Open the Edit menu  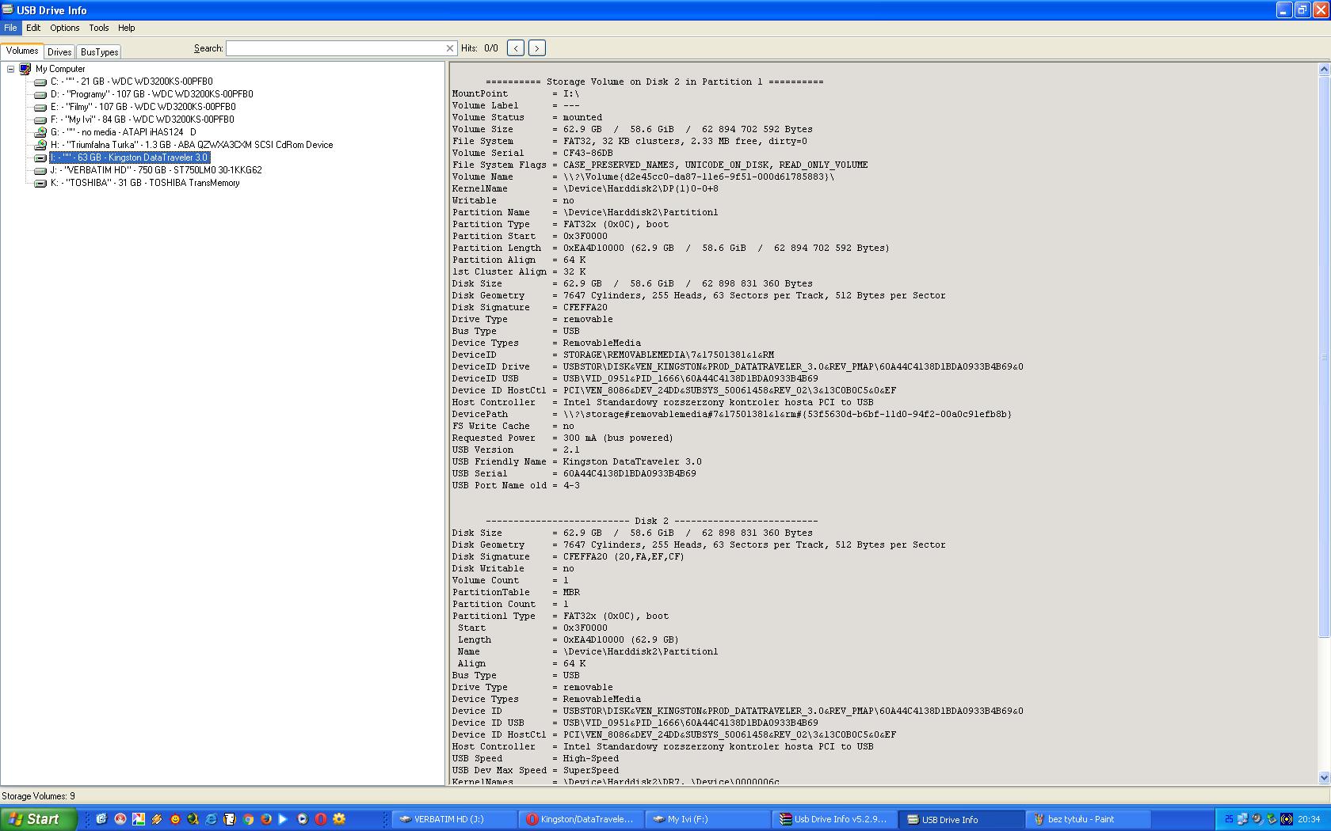[x=33, y=28]
